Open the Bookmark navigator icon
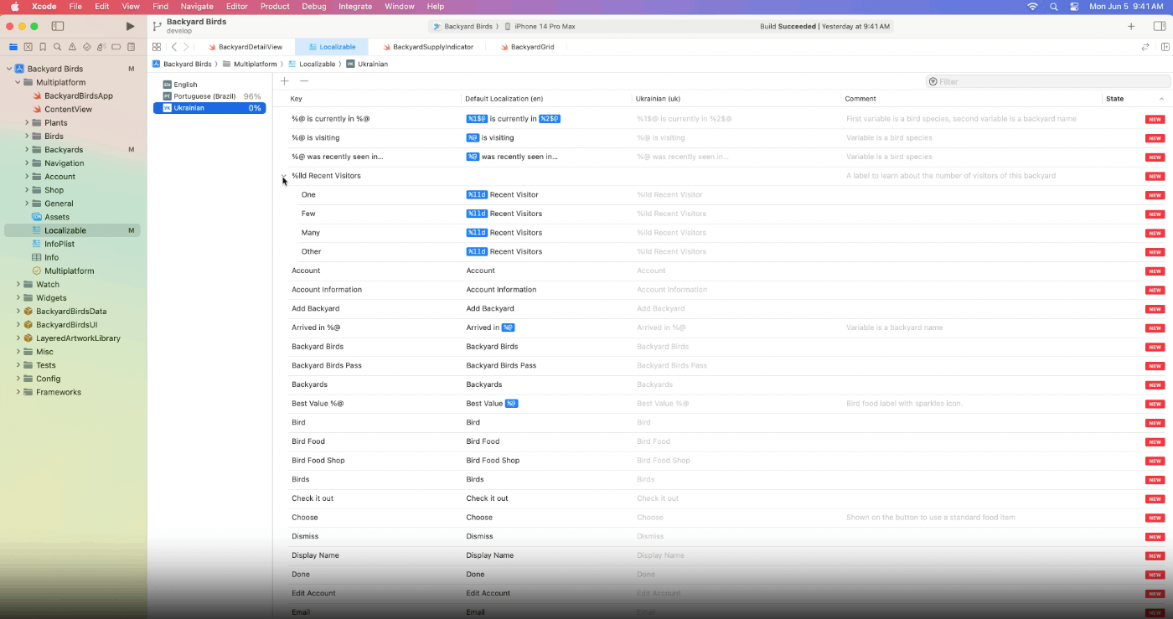 (43, 47)
